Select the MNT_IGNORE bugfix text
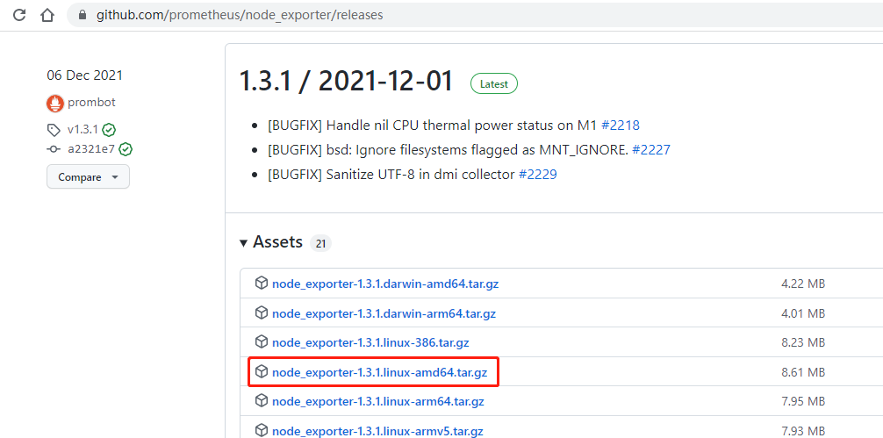 448,150
